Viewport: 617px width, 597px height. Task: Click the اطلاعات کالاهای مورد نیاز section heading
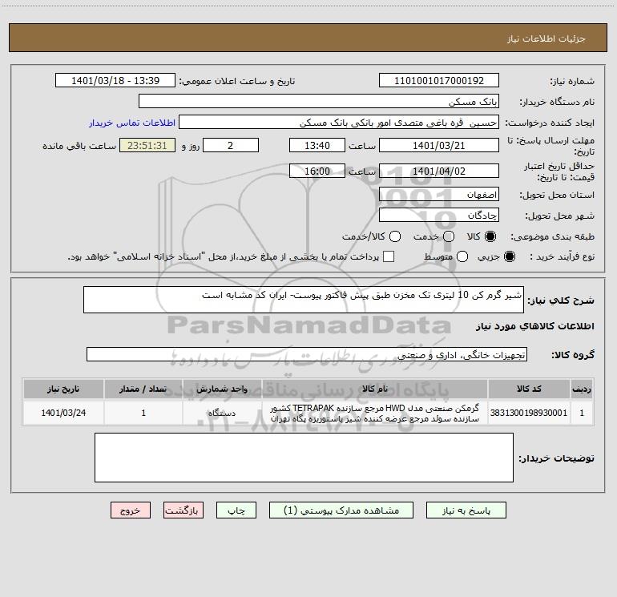pyautogui.click(x=534, y=326)
